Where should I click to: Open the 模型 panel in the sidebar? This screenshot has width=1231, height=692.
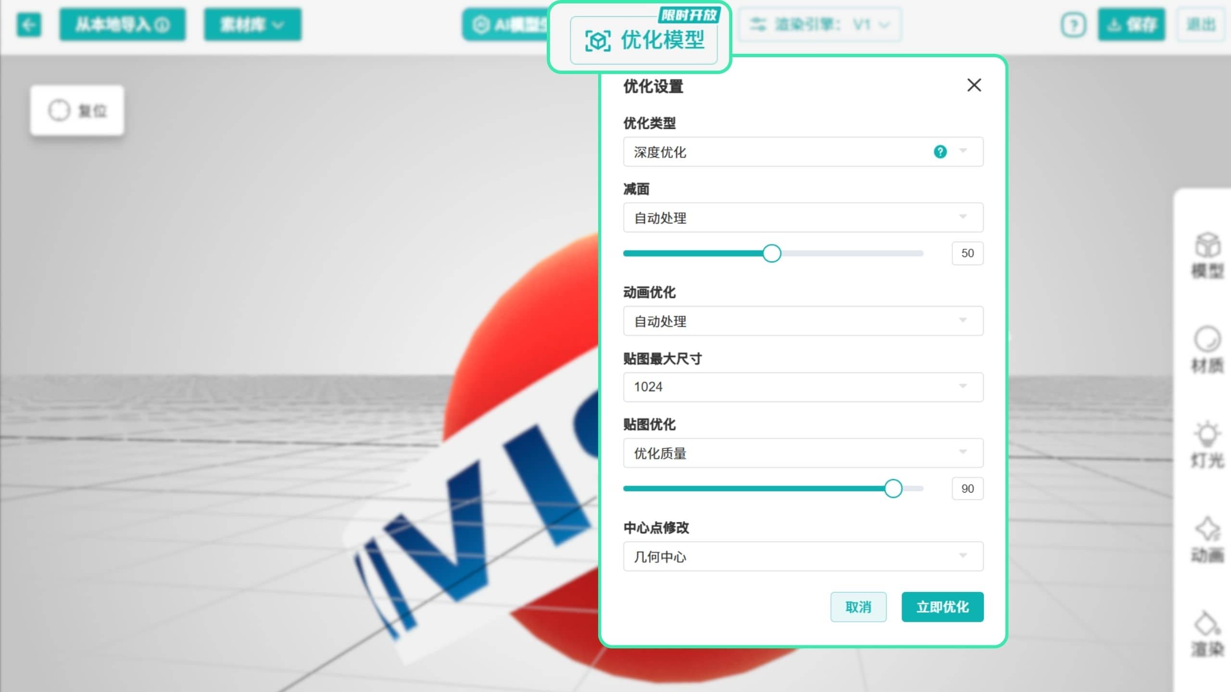pyautogui.click(x=1207, y=255)
